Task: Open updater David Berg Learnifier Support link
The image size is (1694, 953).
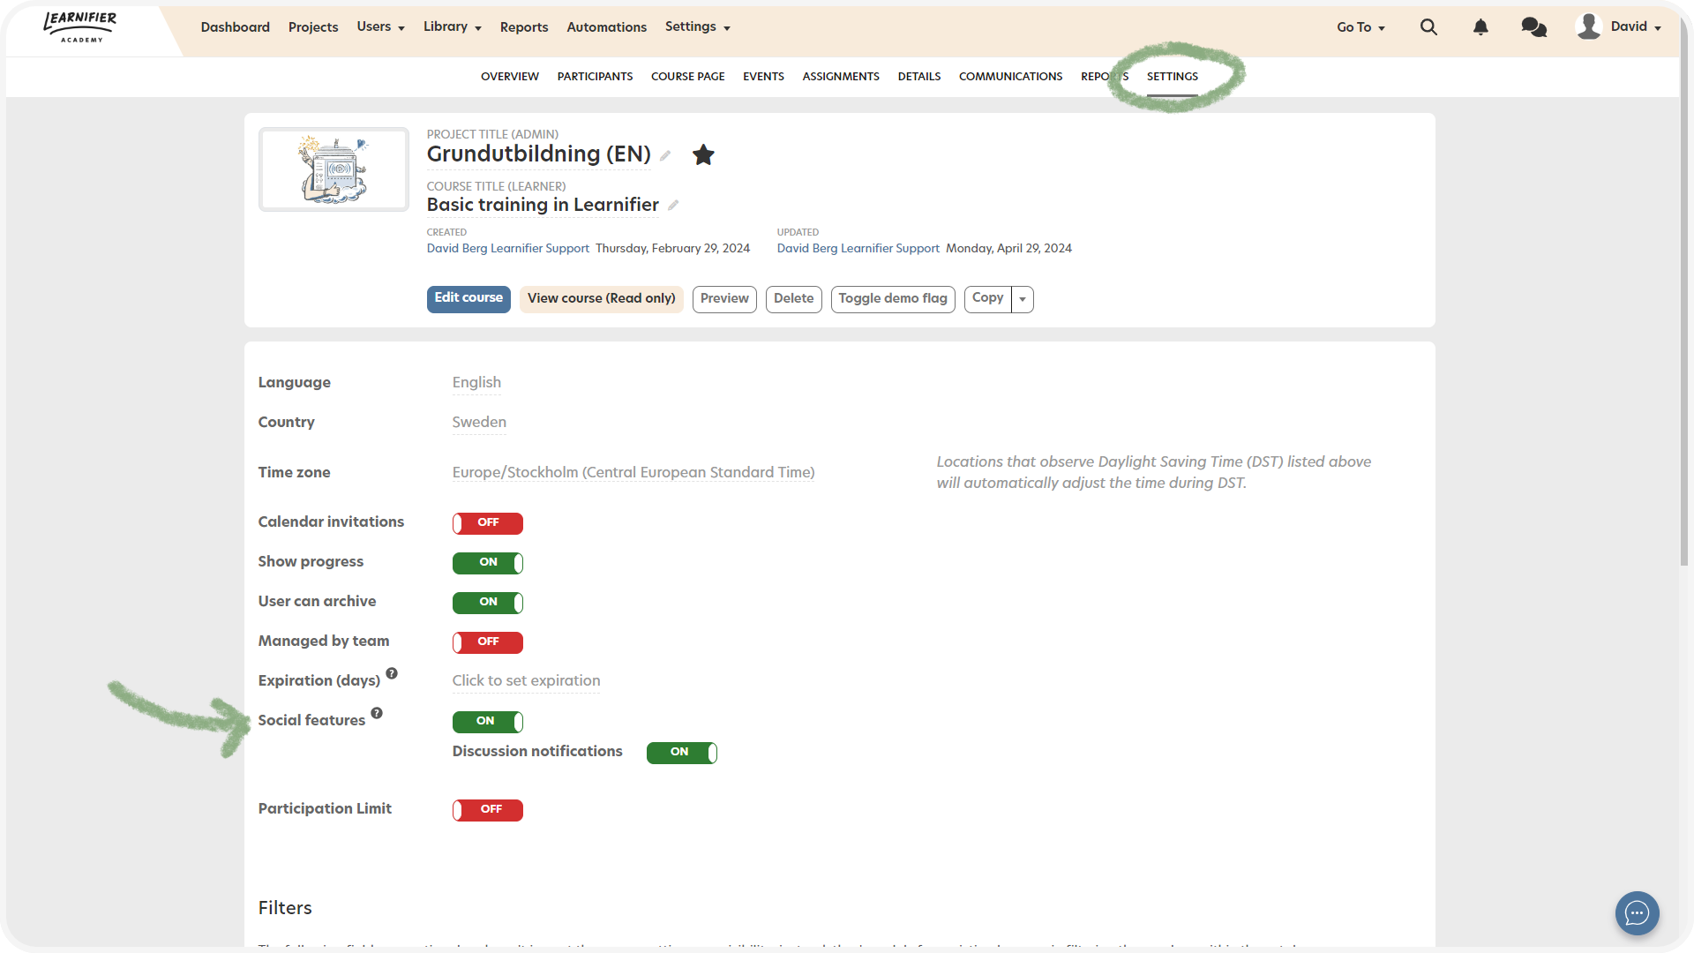Action: (858, 249)
